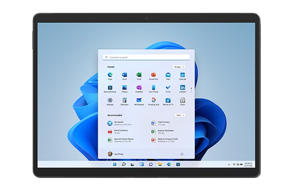The height and width of the screenshot is (191, 287).
Task: Show hidden icons in the system tray
Action: (x=229, y=165)
